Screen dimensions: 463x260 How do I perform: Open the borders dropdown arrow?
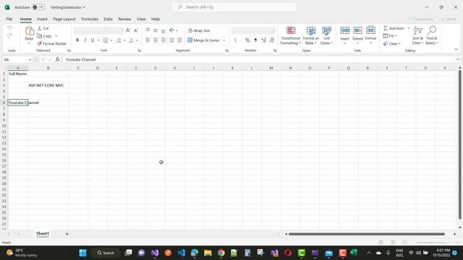(x=111, y=40)
